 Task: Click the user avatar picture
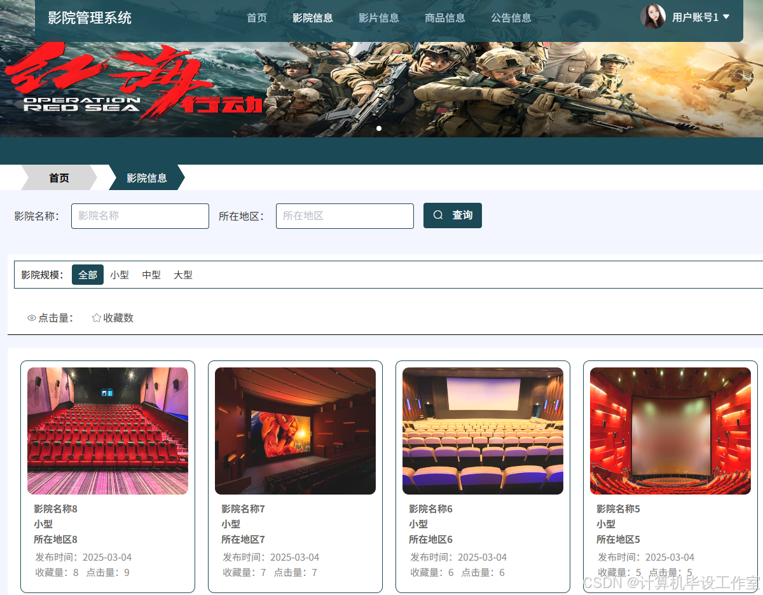(x=653, y=17)
